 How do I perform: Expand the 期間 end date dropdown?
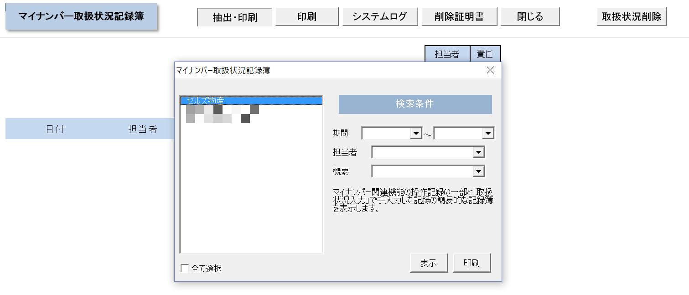(x=488, y=134)
